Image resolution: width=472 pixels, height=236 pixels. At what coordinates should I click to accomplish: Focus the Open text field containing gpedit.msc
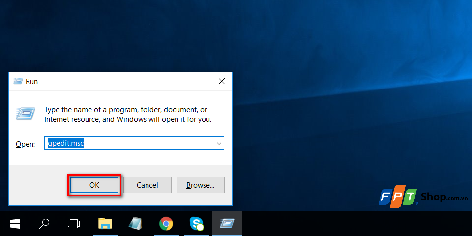point(134,143)
